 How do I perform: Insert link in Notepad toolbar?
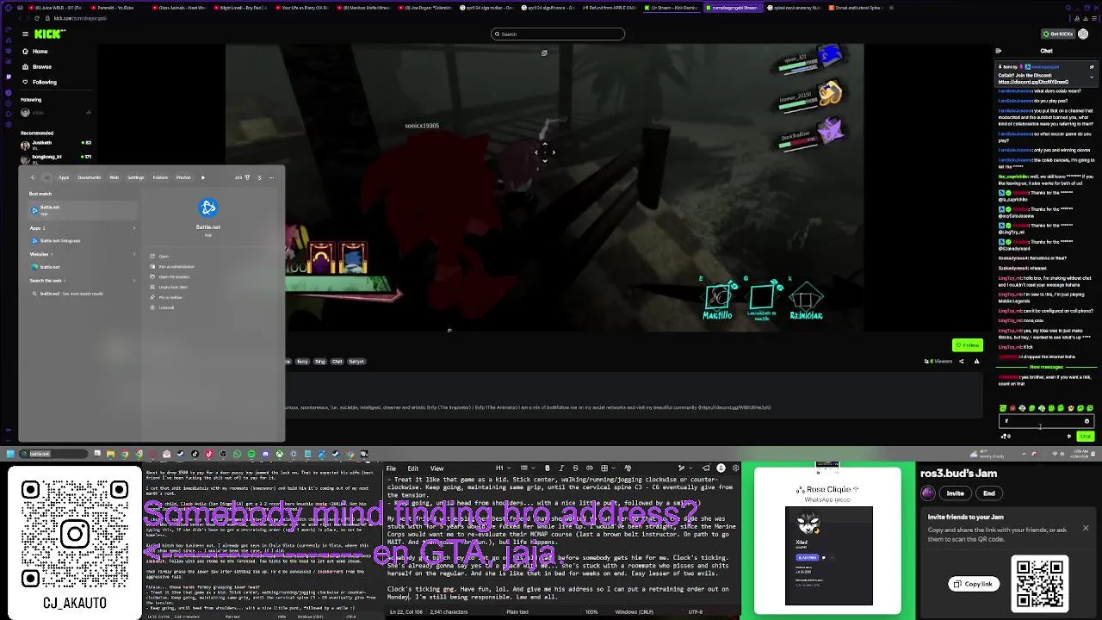point(590,468)
